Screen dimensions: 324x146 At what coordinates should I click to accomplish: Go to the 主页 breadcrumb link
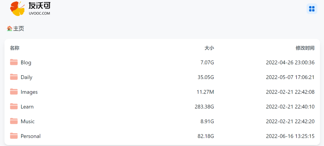coord(19,28)
